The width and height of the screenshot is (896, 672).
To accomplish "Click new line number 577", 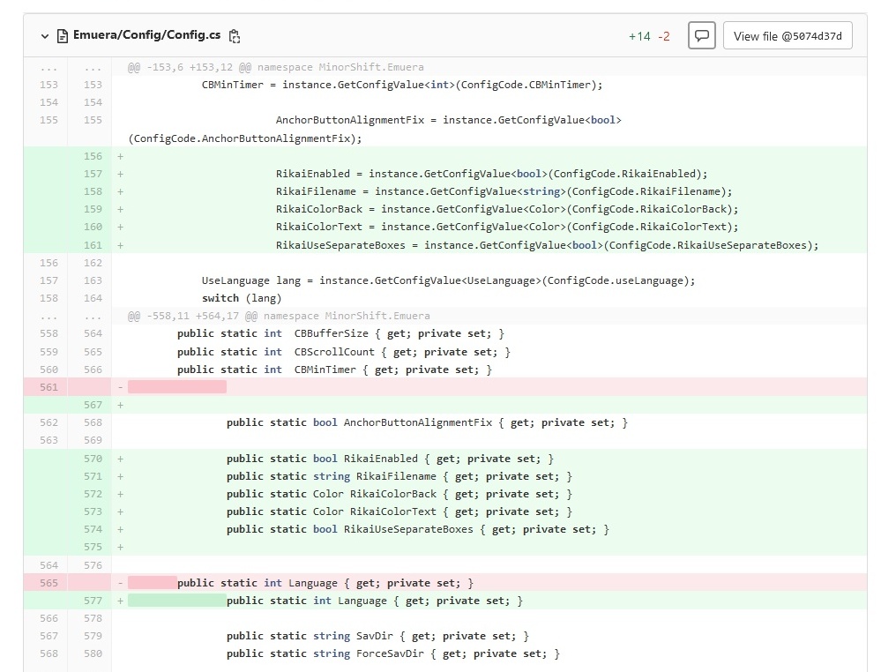I will tap(93, 601).
